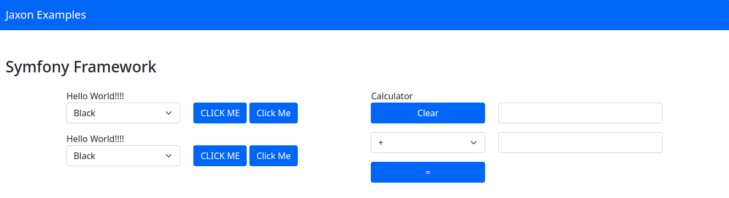
Task: Click the Calculator label text
Action: pyautogui.click(x=392, y=96)
